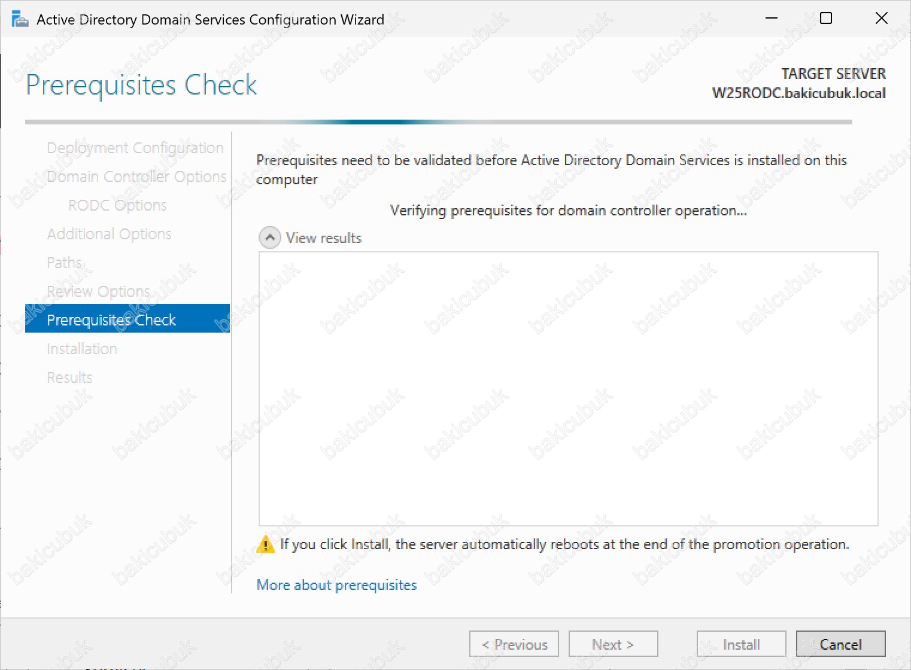Image resolution: width=911 pixels, height=670 pixels.
Task: Open the More about prerequisites link
Action: [x=336, y=584]
